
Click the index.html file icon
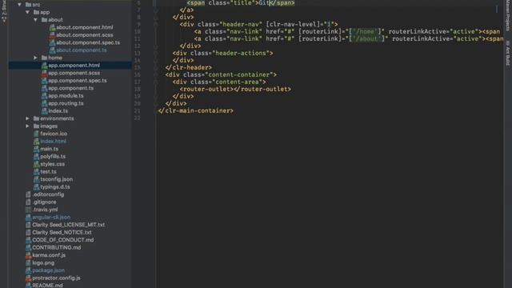36,142
